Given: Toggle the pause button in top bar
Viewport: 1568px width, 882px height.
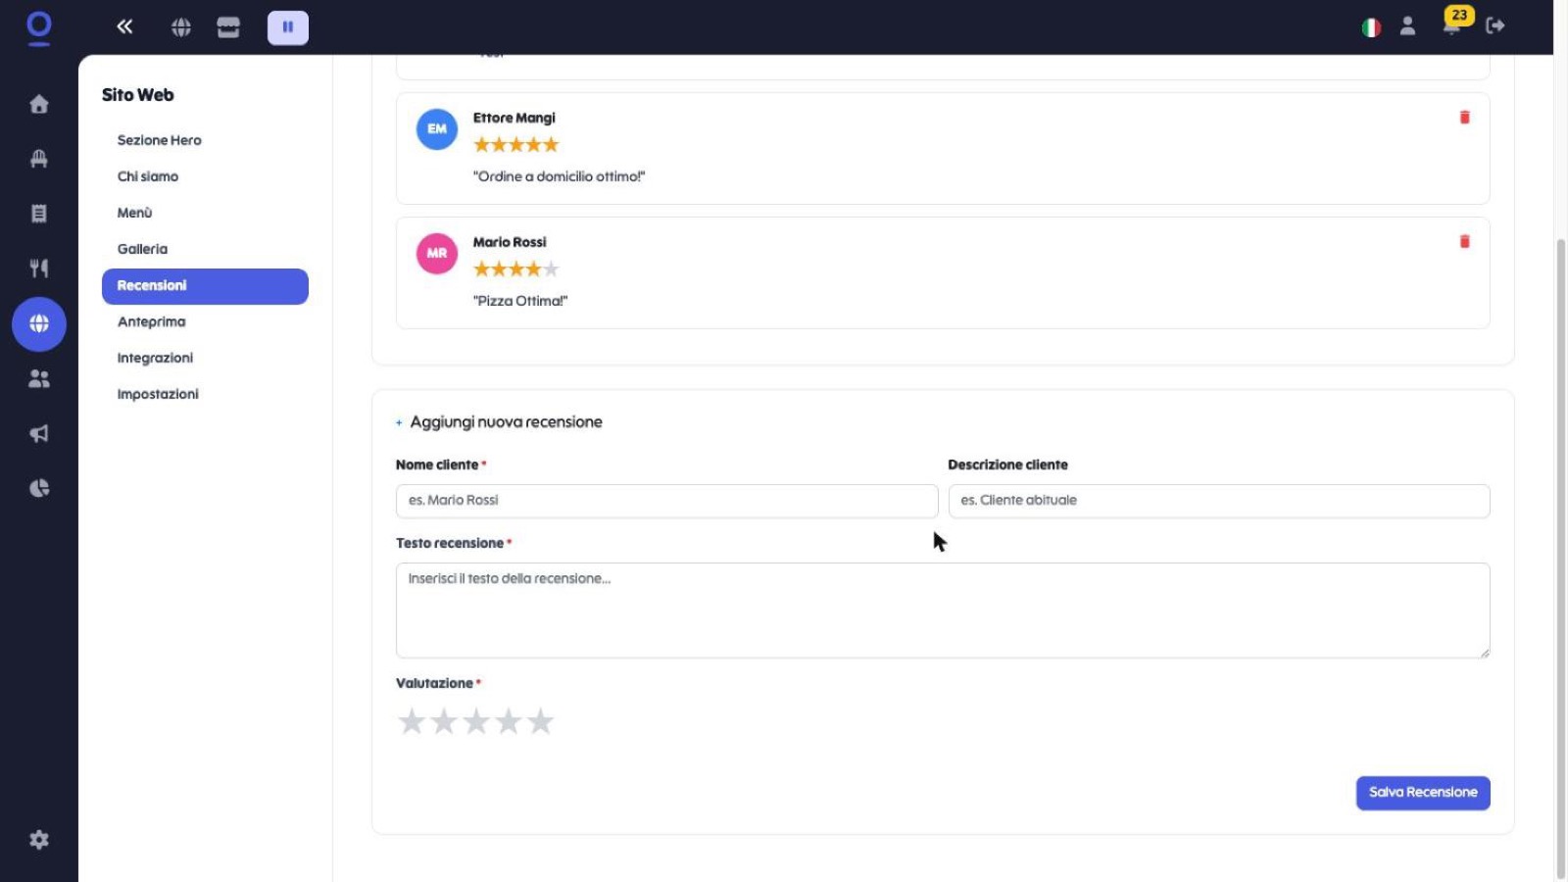Looking at the screenshot, I should point(288,27).
